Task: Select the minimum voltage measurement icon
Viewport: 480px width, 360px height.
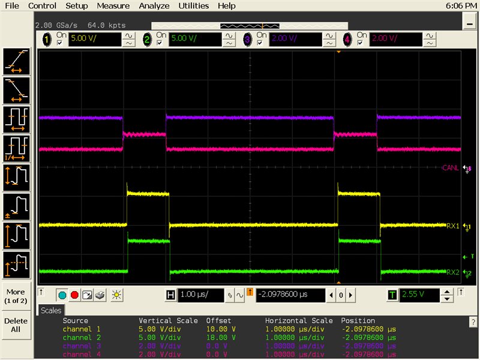Action: click(17, 206)
